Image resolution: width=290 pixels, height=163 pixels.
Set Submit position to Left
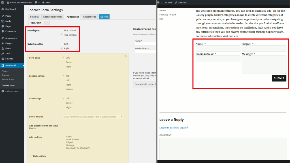tap(62, 44)
